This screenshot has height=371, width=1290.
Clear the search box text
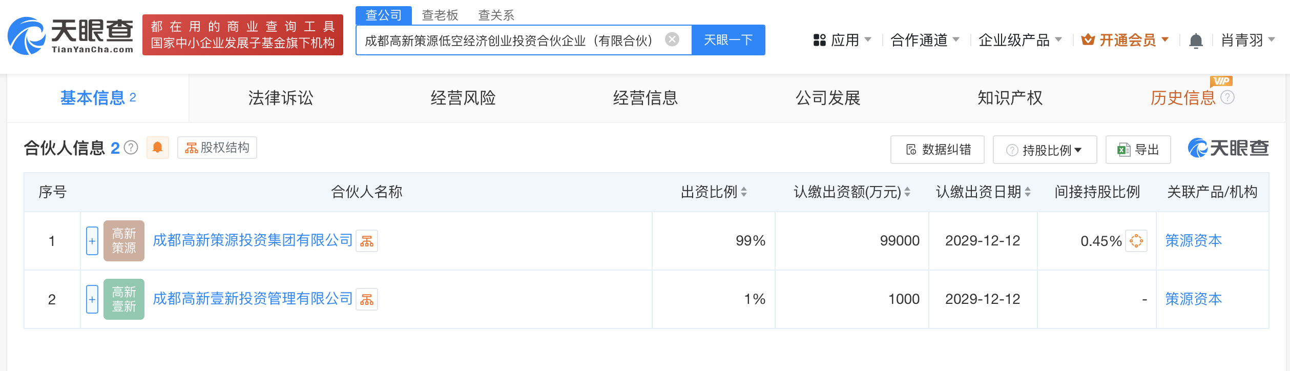(x=672, y=39)
